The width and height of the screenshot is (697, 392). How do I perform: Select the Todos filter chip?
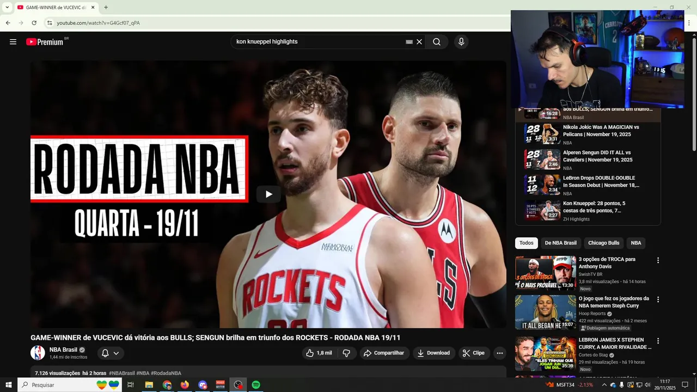(x=527, y=243)
